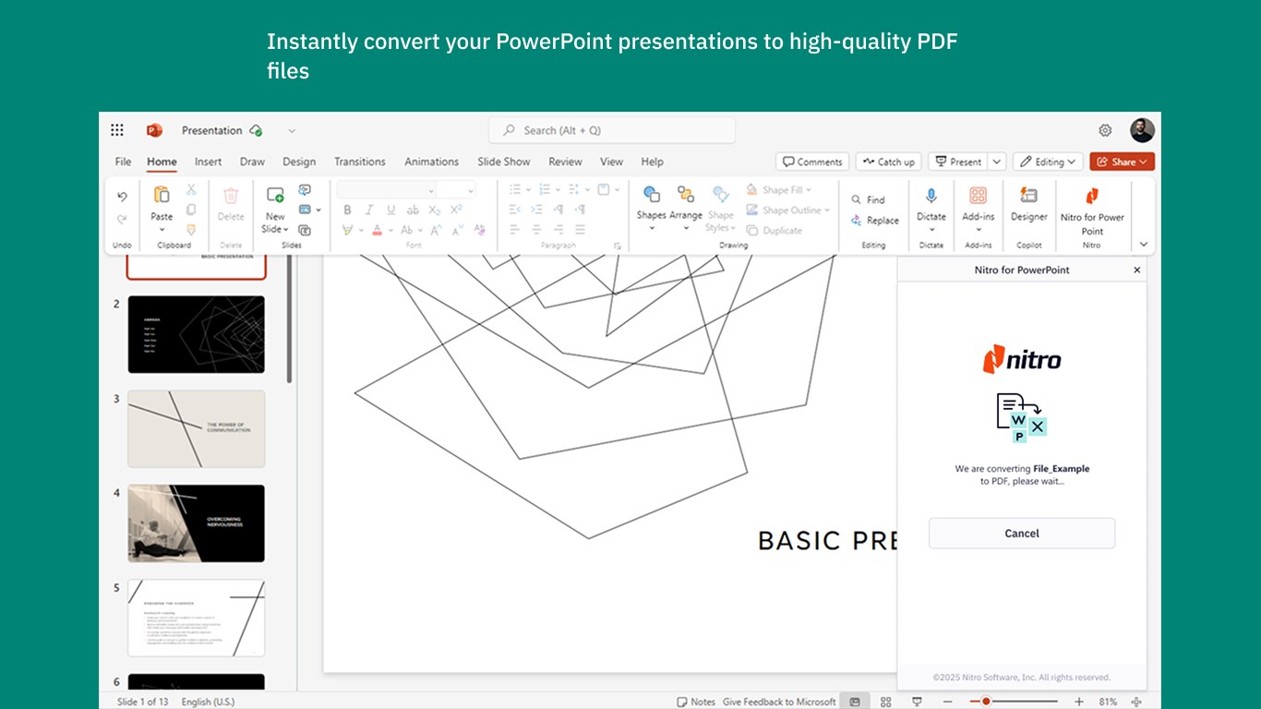Click the search box in title bar

[x=612, y=130]
